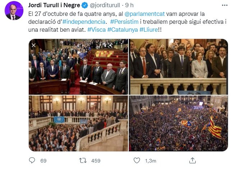Click the vertical dots on first photo
This screenshot has width=233, height=169.
122,45
